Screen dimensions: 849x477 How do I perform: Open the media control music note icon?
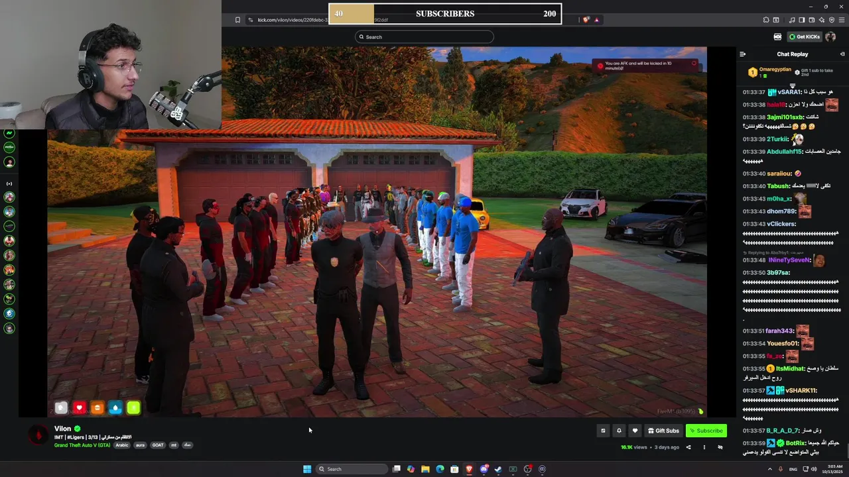tap(792, 20)
